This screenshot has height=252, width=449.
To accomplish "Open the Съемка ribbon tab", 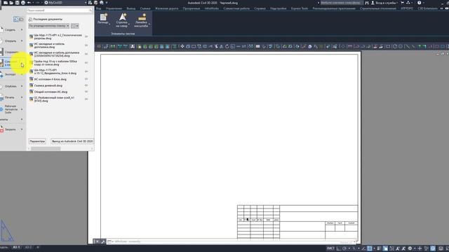I will point(145,8).
